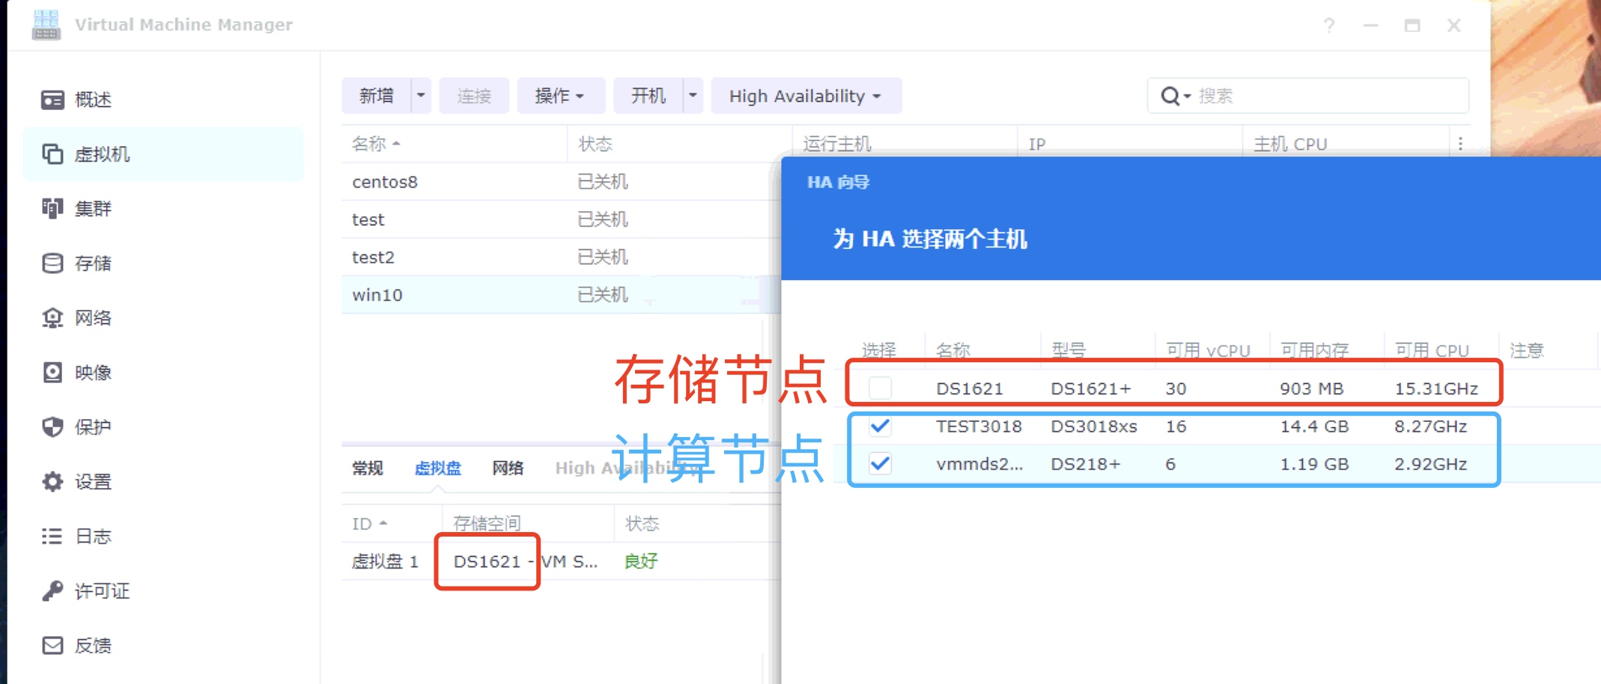1601x684 pixels.
Task: Open the 网络 network icon
Action: pos(52,318)
